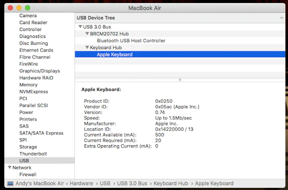Collapse the Keyboard Hub disclosure triangle
The image size is (288, 190).
click(x=87, y=47)
